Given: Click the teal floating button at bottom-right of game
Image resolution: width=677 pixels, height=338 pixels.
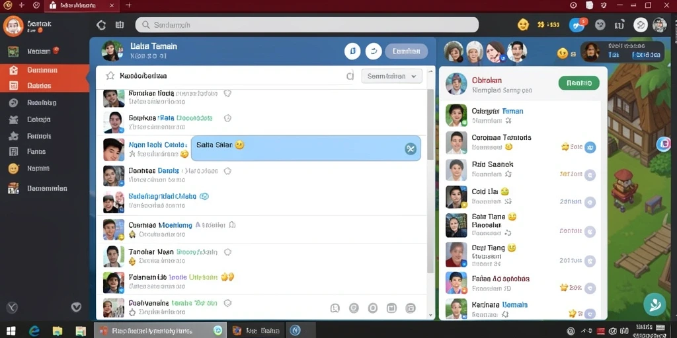Looking at the screenshot, I should pos(655,304).
